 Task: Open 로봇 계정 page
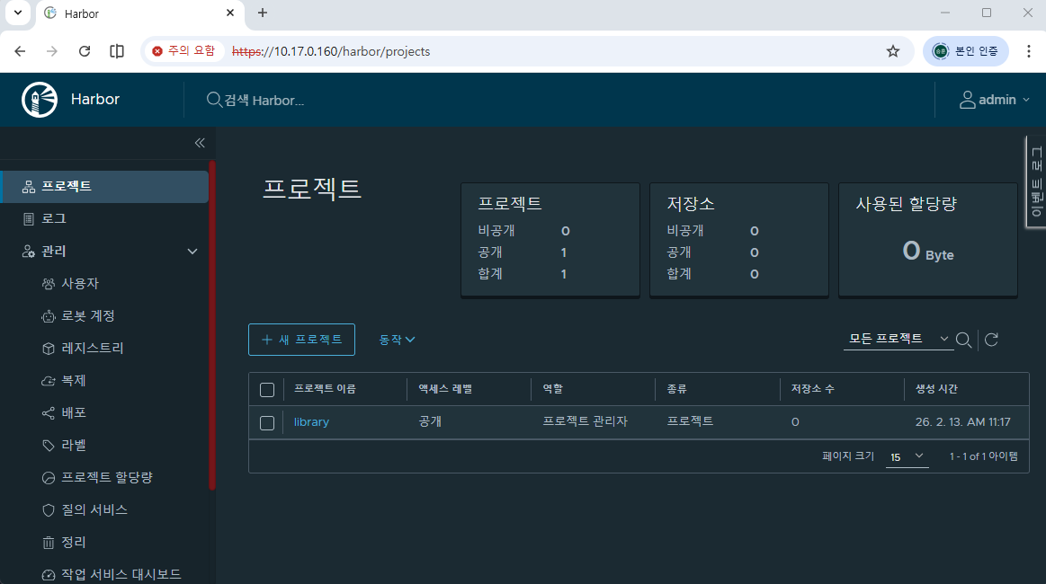pyautogui.click(x=88, y=316)
